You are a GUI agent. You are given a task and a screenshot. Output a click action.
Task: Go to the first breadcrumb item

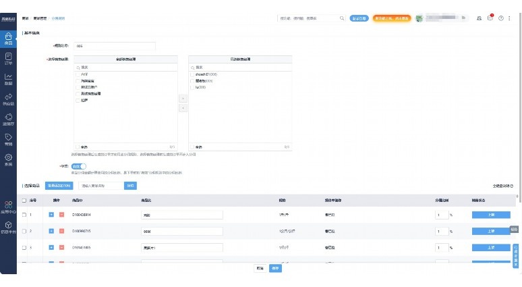[25, 18]
